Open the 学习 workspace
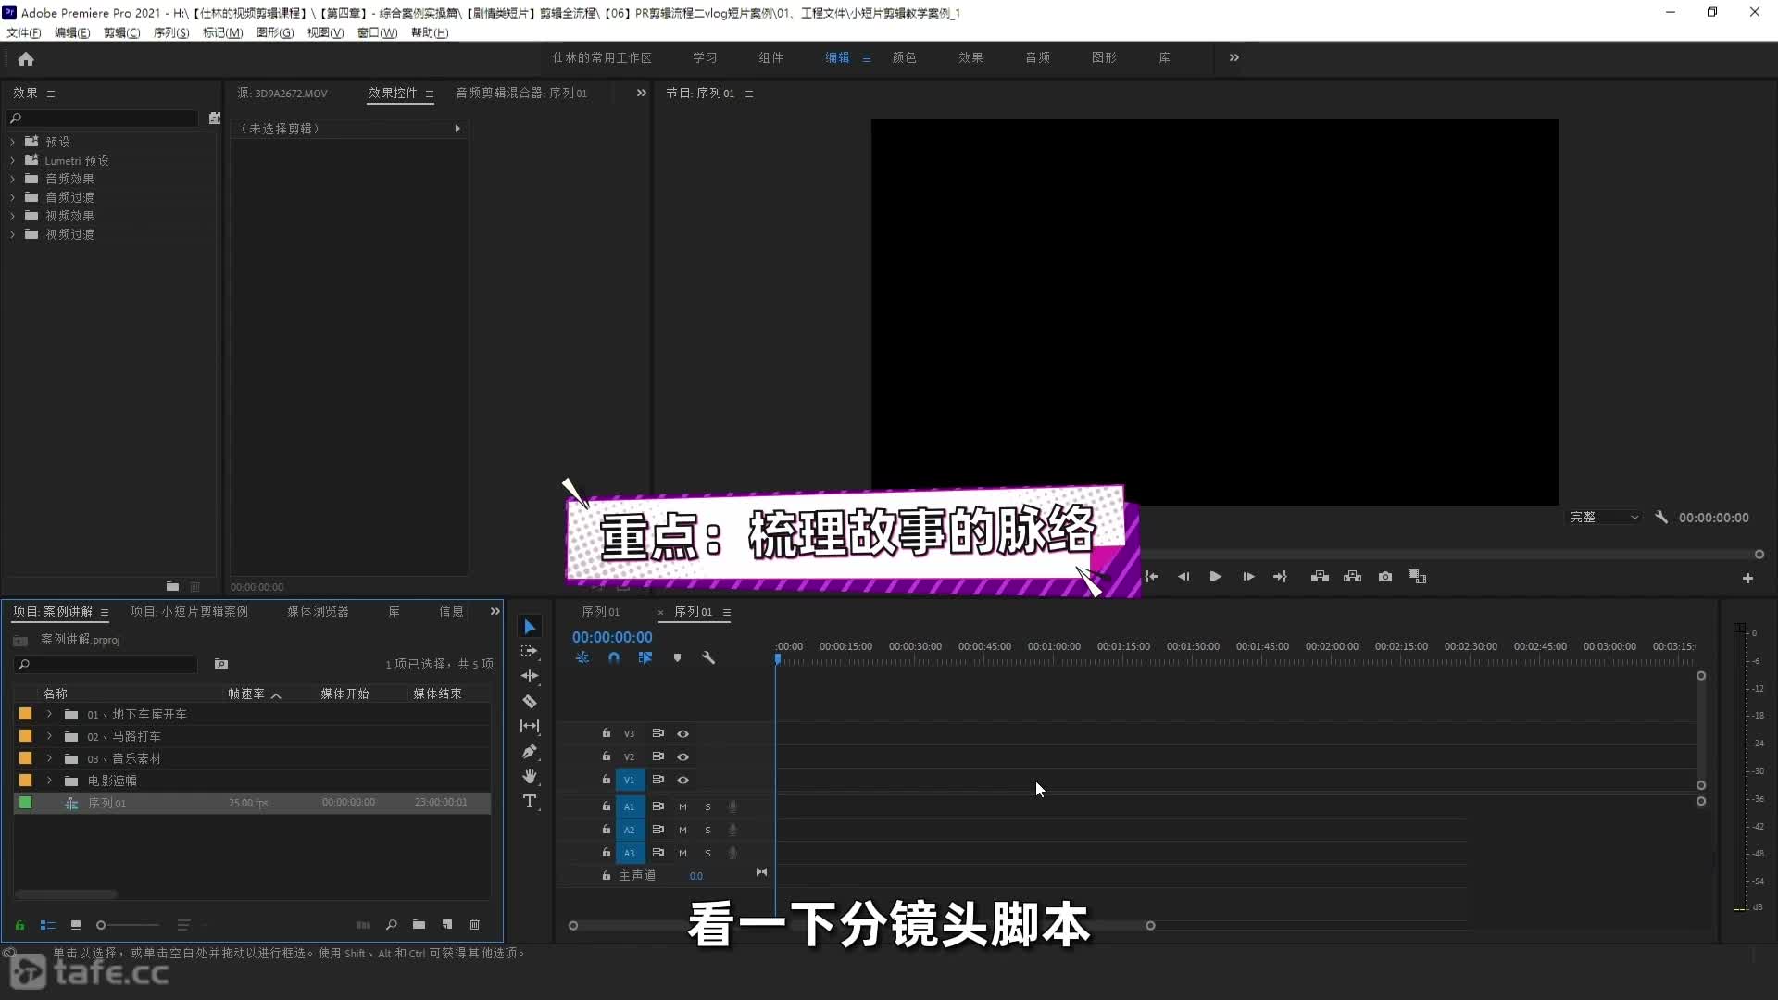1778x1000 pixels. (705, 57)
